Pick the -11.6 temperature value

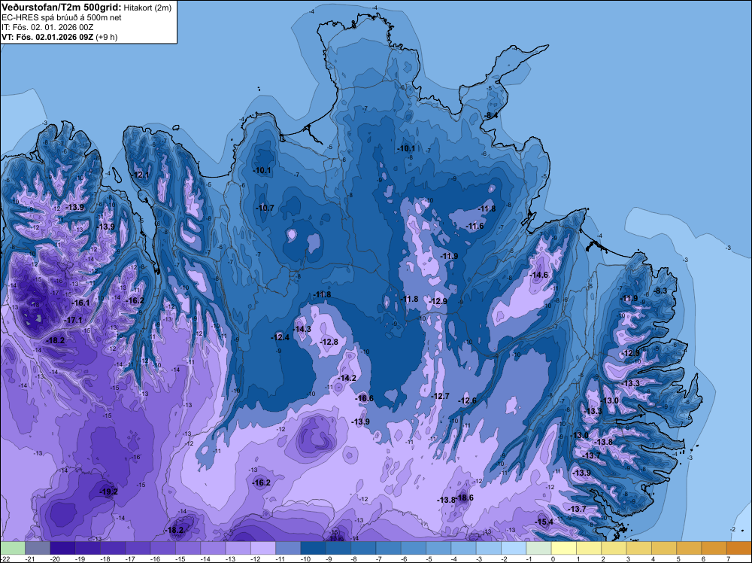pyautogui.click(x=475, y=226)
